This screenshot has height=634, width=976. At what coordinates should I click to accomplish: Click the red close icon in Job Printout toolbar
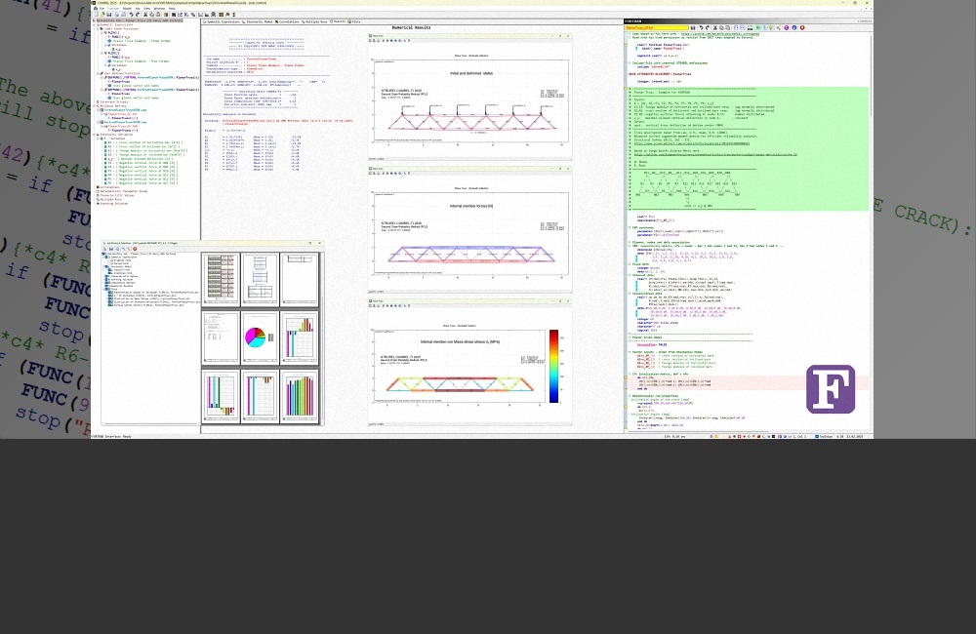click(135, 249)
